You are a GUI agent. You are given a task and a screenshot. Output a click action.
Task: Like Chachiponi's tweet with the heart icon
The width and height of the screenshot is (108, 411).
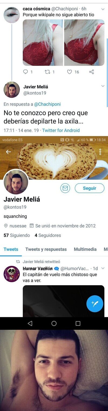pyautogui.click(x=69, y=72)
